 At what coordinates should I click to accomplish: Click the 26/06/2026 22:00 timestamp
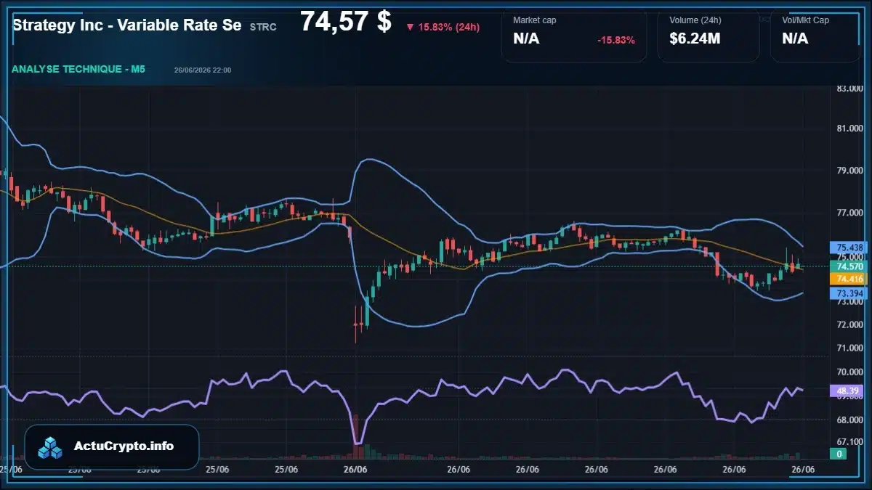[203, 70]
